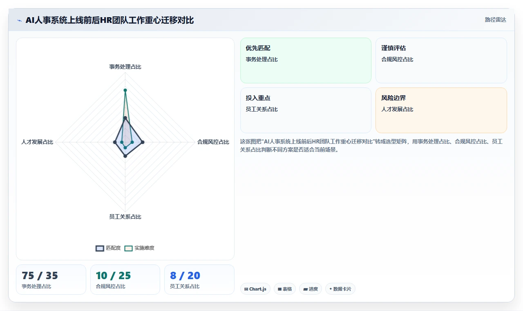Click the dark 匹配度 point on the 员工关系占比 axis
The height and width of the screenshot is (311, 523).
(125, 156)
